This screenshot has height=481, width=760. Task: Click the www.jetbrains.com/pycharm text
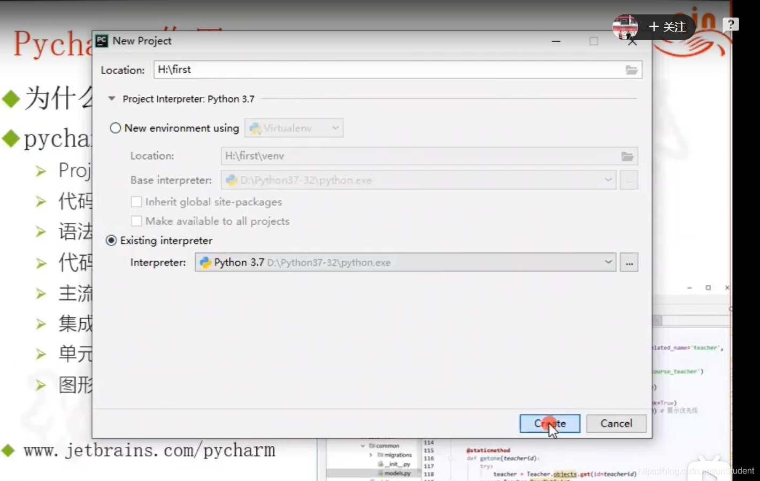tap(149, 450)
